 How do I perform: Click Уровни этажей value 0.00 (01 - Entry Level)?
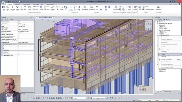click(26, 42)
